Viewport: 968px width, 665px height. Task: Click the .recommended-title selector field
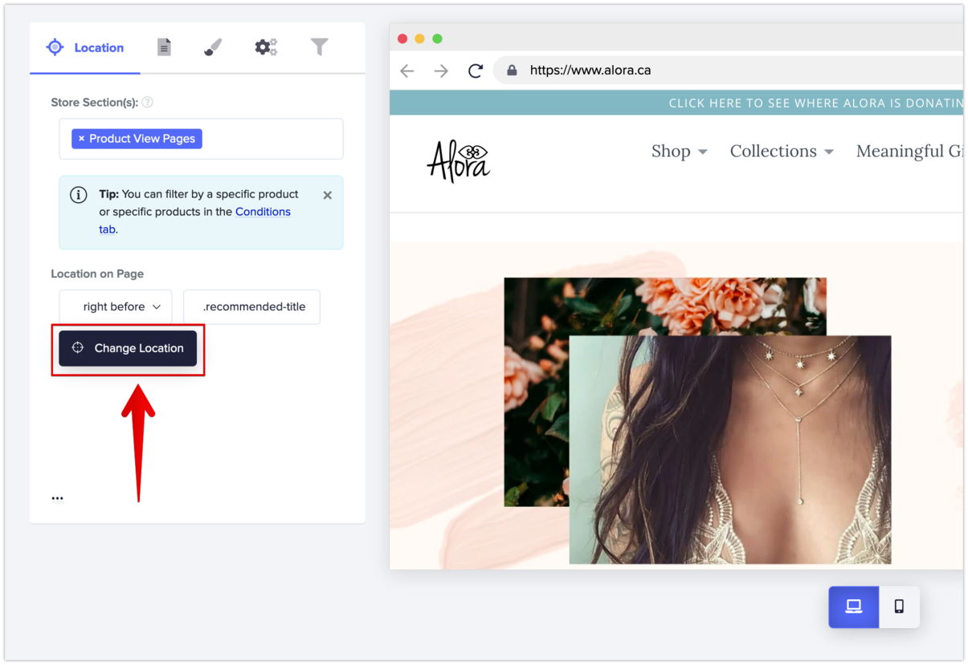coord(251,307)
